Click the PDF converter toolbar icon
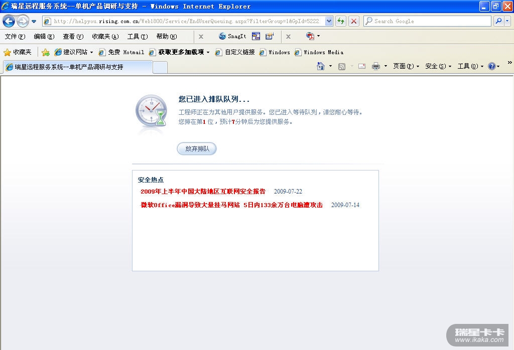Screen dimensions: 514x350 point(310,36)
